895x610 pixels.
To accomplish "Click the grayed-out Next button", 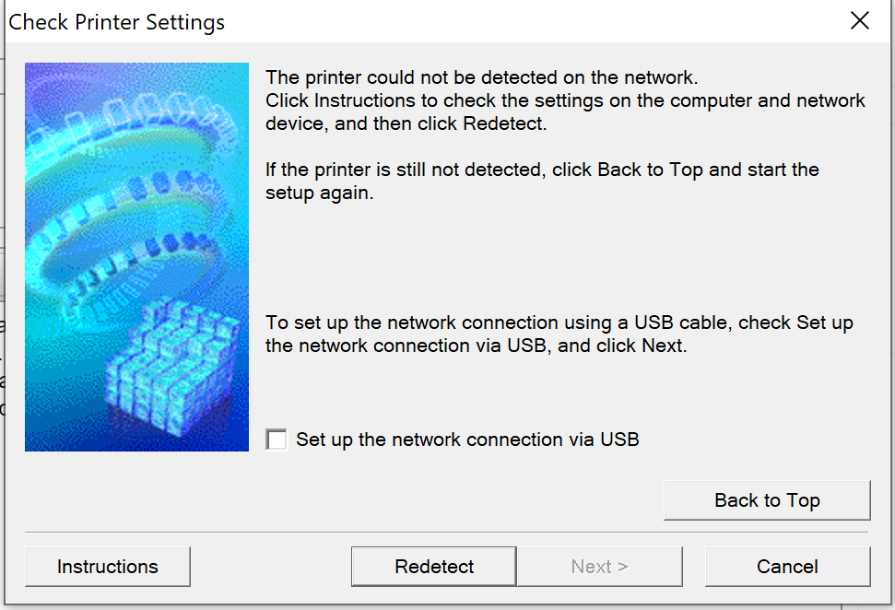I will pyautogui.click(x=599, y=567).
